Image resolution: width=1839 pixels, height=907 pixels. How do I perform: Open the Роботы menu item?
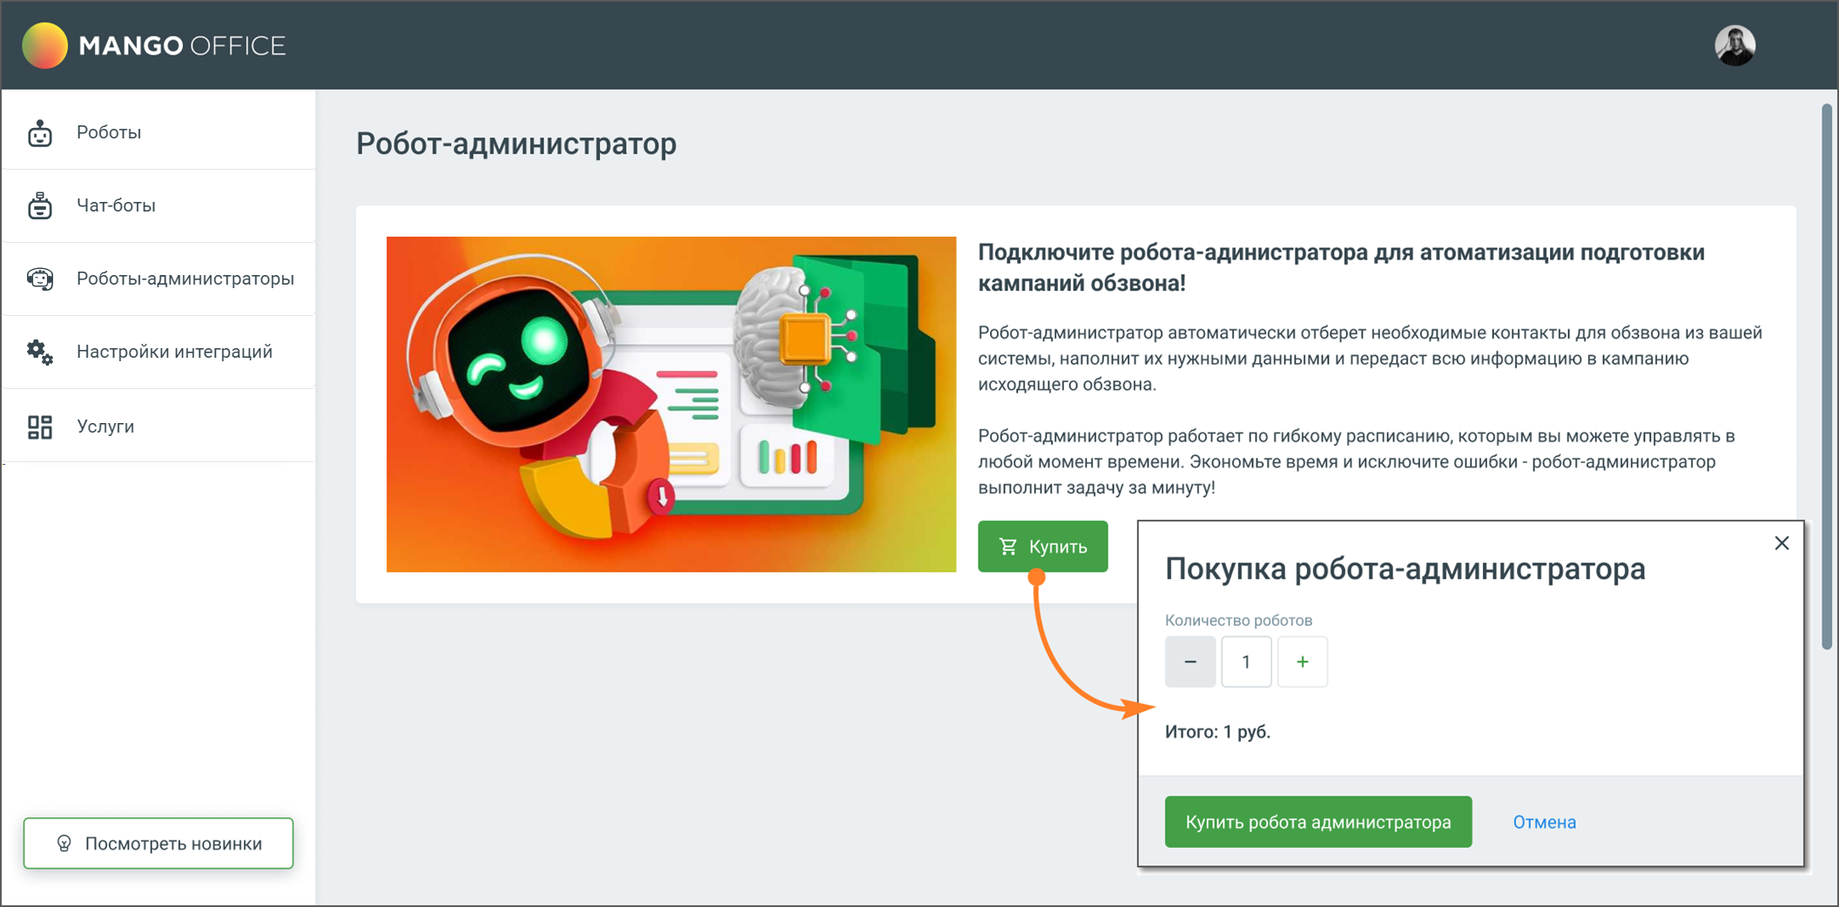click(158, 132)
